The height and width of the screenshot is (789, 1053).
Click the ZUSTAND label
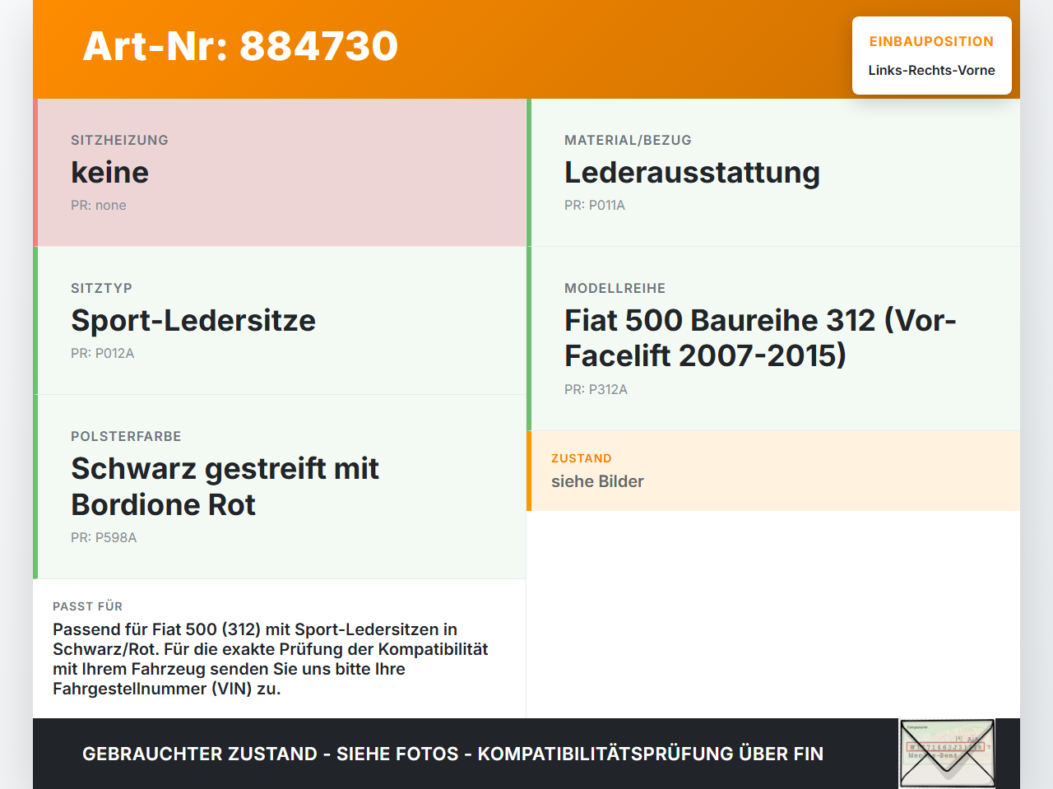pyautogui.click(x=582, y=458)
